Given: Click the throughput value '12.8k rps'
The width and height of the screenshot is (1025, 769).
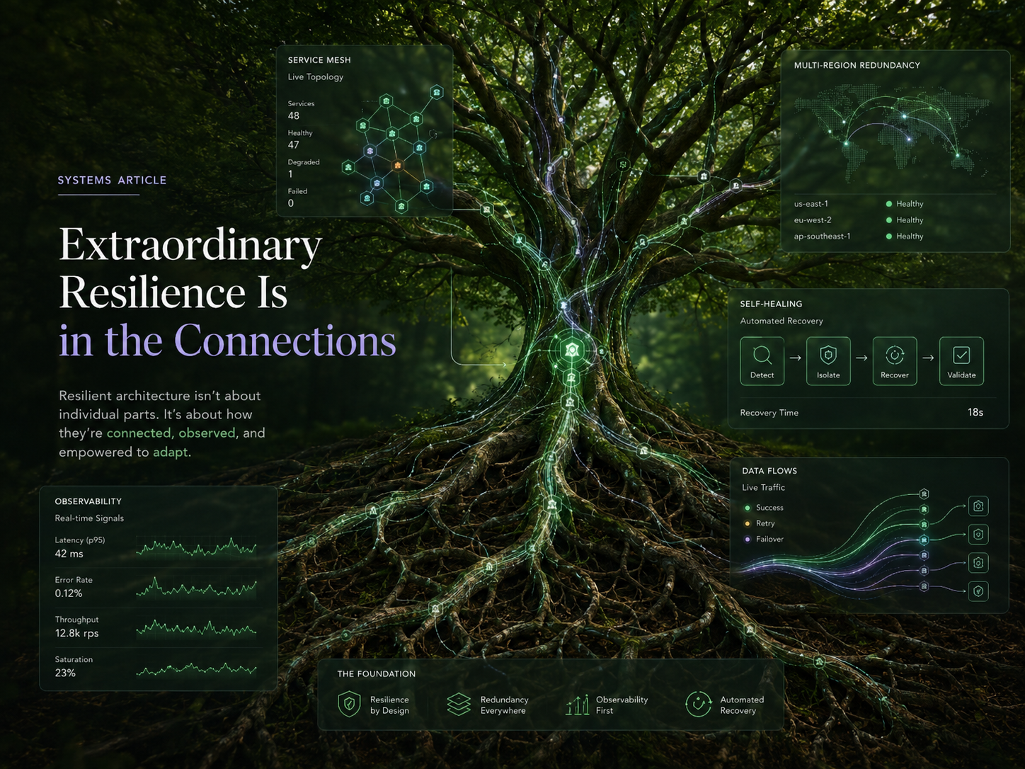Looking at the screenshot, I should [76, 633].
